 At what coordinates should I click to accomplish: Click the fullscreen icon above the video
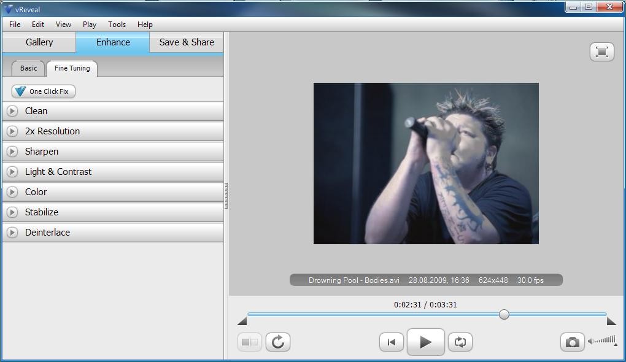click(601, 52)
